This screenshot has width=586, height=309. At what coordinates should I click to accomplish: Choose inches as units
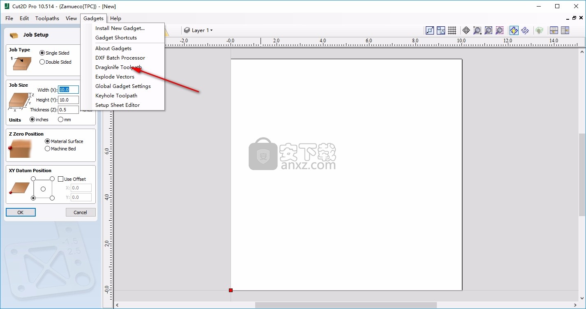pyautogui.click(x=32, y=120)
